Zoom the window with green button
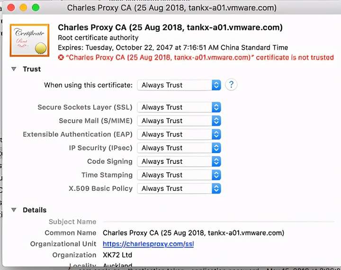This screenshot has width=341, height=270. [x=36, y=8]
